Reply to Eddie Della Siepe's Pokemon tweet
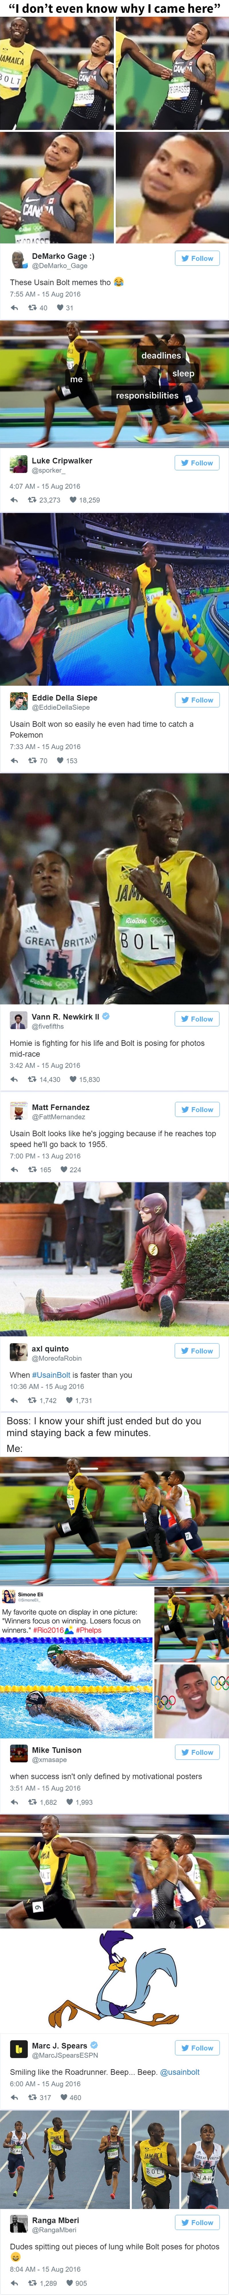Viewport: 229px width, 2295px height. click(13, 761)
